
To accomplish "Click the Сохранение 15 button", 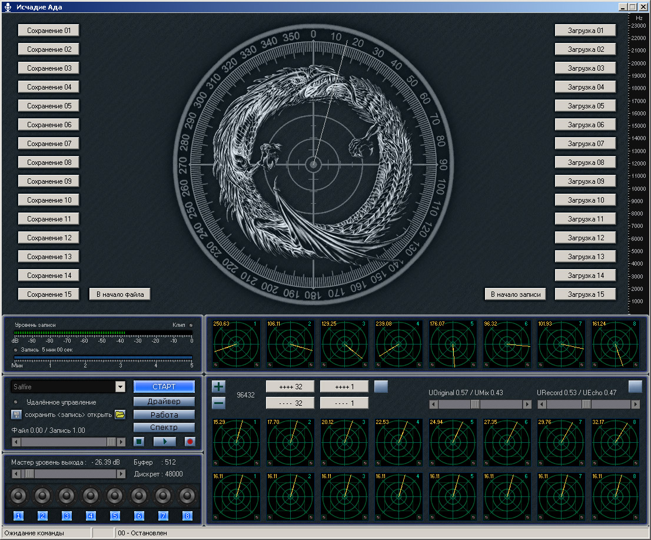I will (49, 294).
